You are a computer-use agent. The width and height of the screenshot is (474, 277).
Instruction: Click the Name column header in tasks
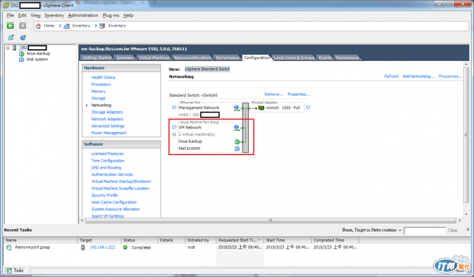[40, 240]
